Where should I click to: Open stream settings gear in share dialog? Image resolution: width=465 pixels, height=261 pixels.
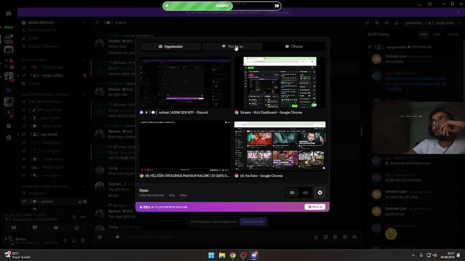(320, 193)
